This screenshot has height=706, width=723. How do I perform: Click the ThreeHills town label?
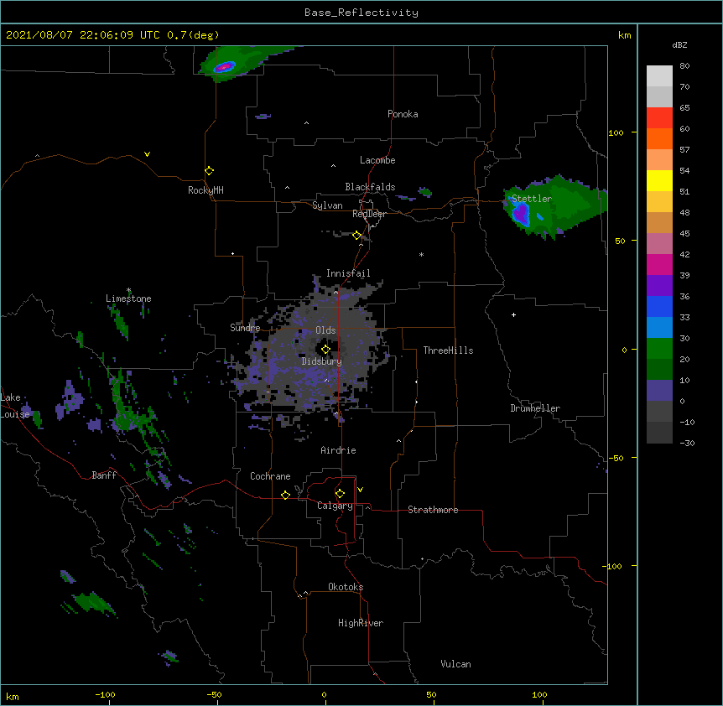(x=448, y=350)
